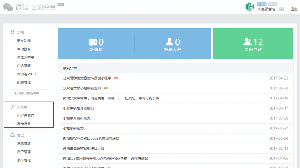Click the 微信·公众平台 title
The height and width of the screenshot is (168, 300).
pos(36,7)
